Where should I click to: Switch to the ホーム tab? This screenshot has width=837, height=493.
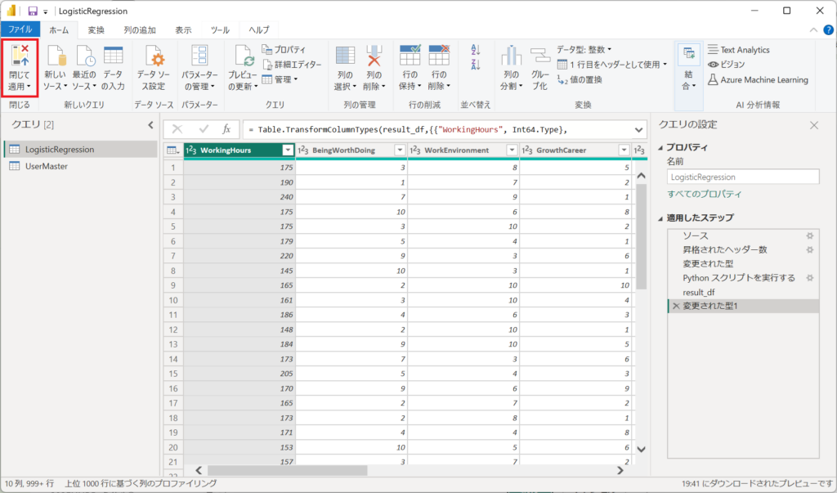59,30
